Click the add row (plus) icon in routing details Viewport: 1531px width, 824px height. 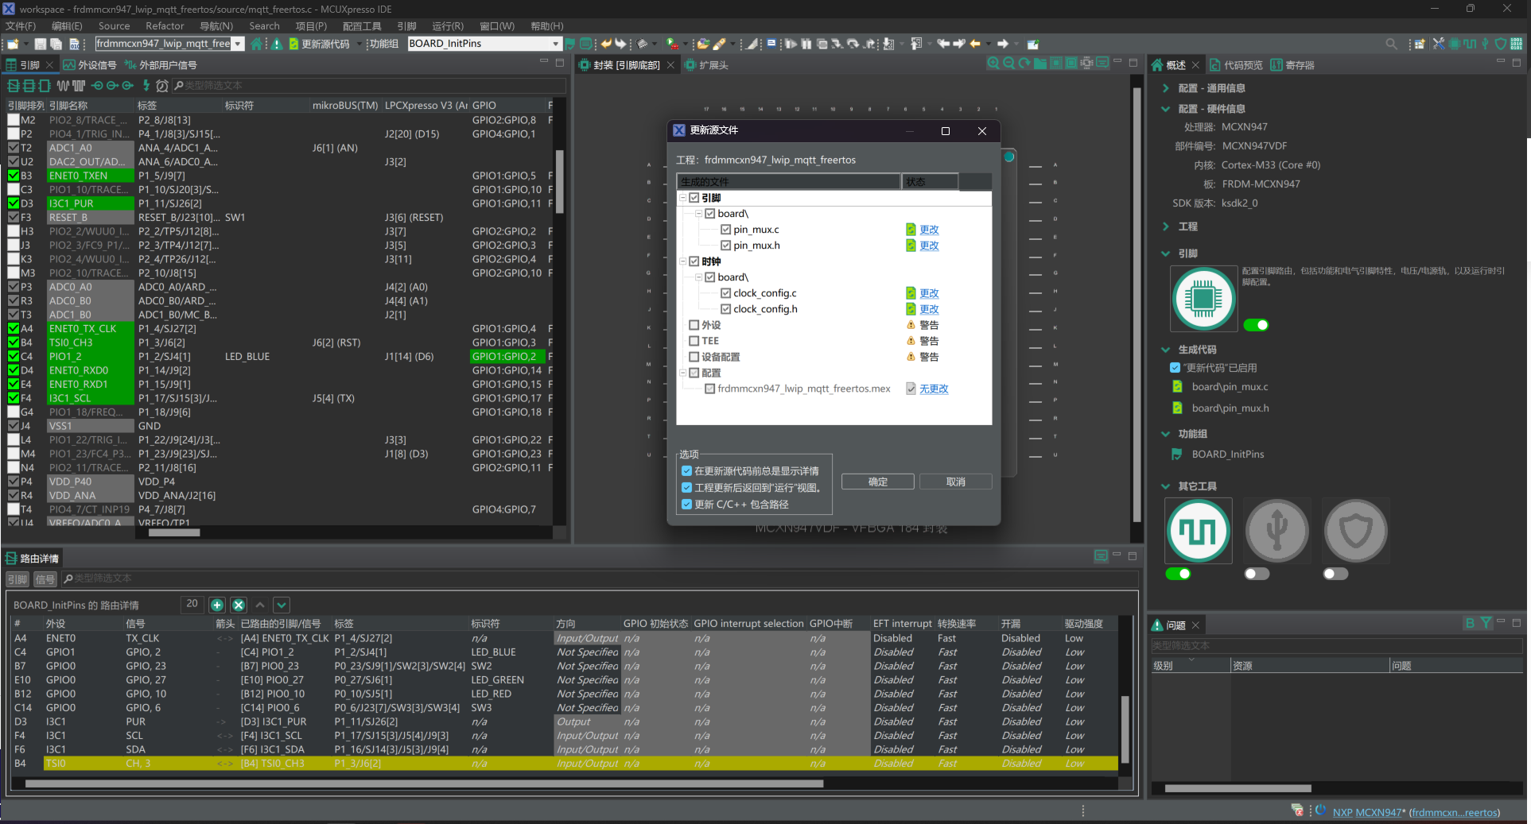[x=217, y=605]
